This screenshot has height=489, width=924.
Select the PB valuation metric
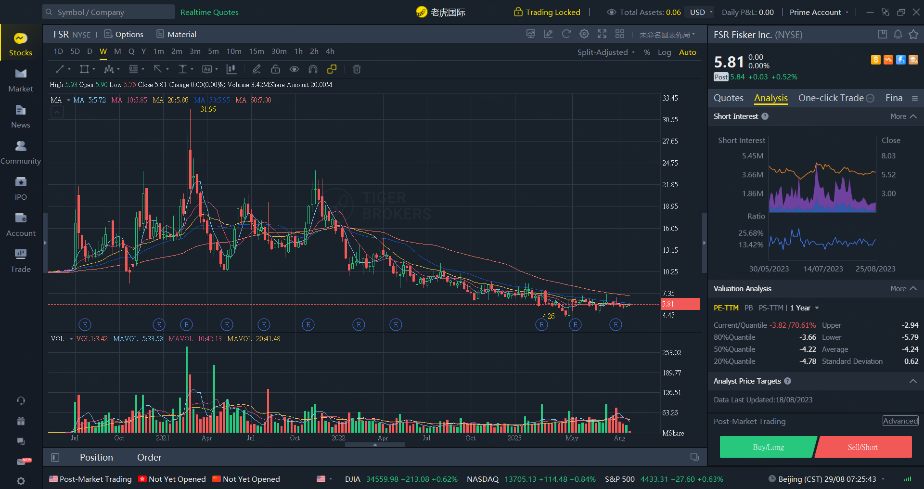pos(748,308)
